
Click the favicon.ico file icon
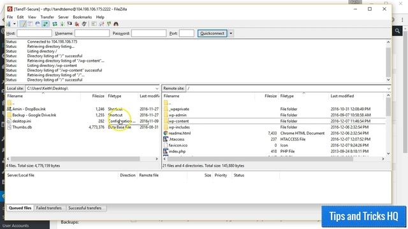coord(166,146)
